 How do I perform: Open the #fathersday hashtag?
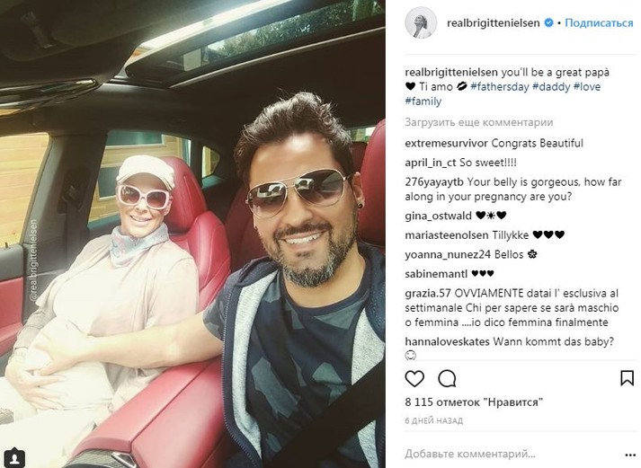pos(499,86)
